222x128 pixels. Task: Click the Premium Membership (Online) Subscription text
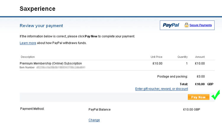tap(51, 63)
